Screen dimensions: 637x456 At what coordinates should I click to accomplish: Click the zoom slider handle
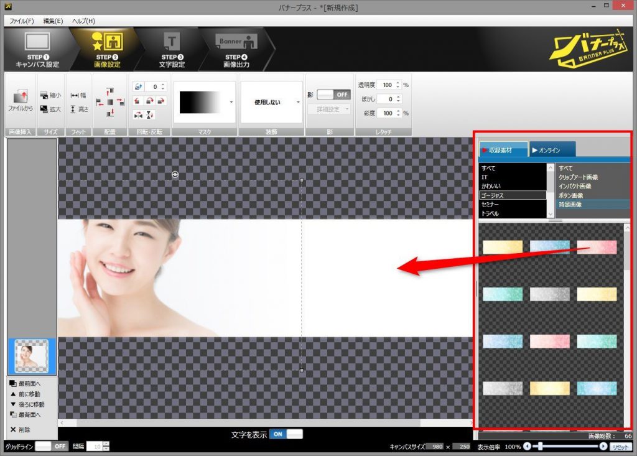tap(541, 446)
